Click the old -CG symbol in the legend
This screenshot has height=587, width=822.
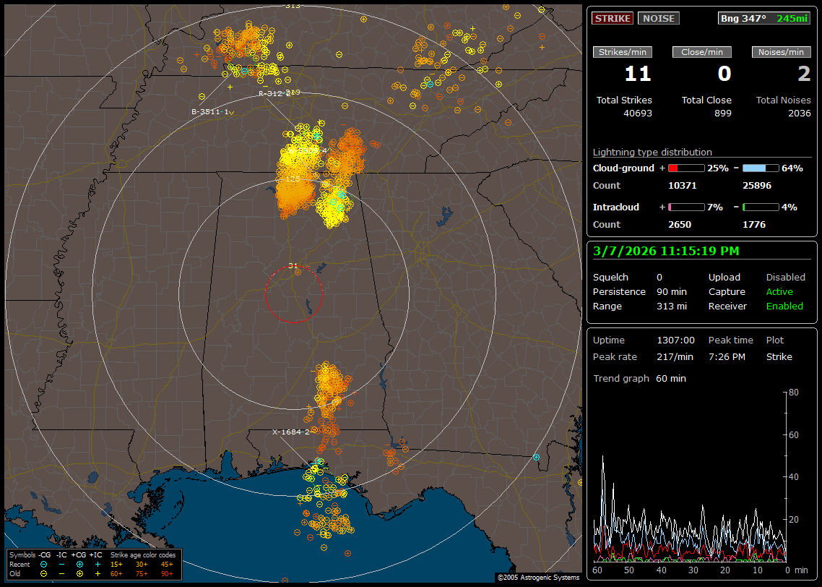44,573
